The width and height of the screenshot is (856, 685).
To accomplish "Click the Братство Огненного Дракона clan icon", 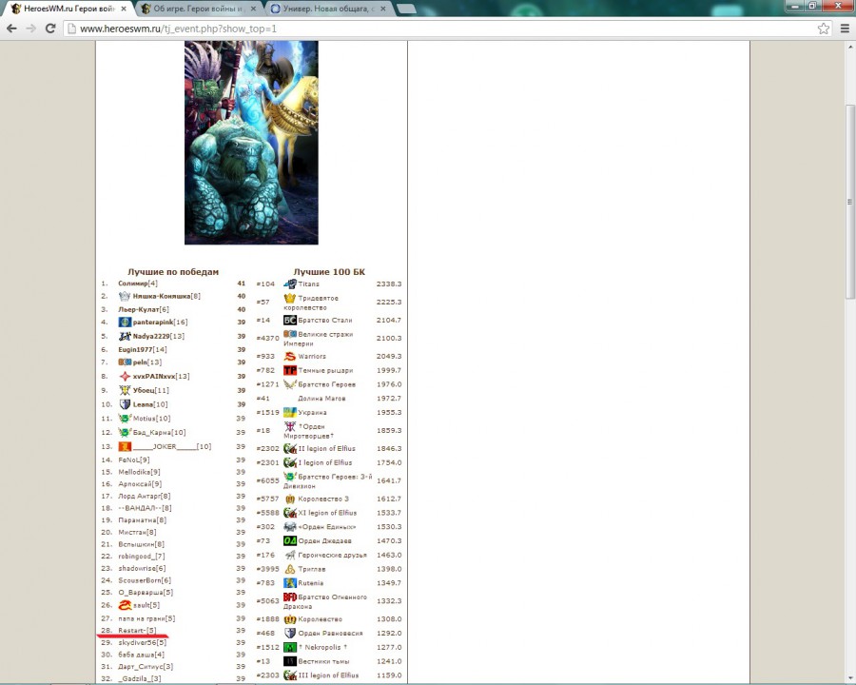I will [290, 597].
